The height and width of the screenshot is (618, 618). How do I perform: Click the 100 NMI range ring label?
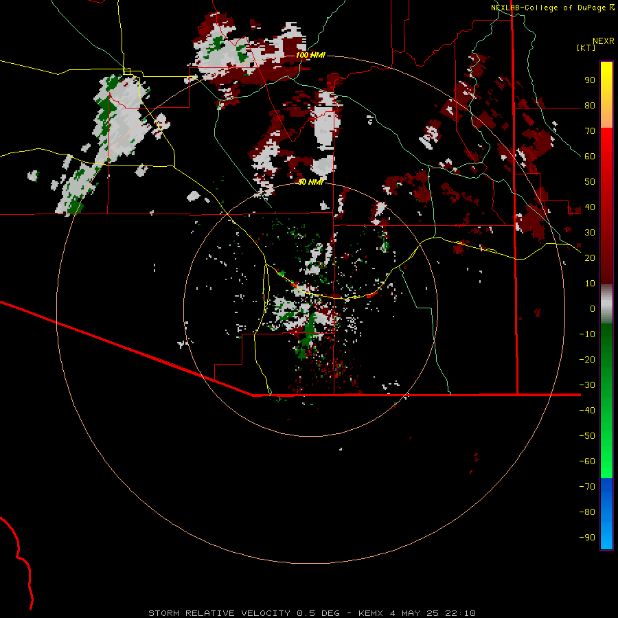coord(310,55)
